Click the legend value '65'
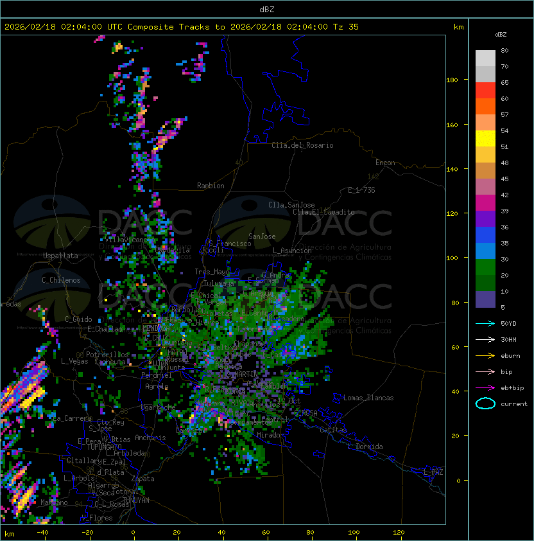Screen dimensions: 534x541 504,82
